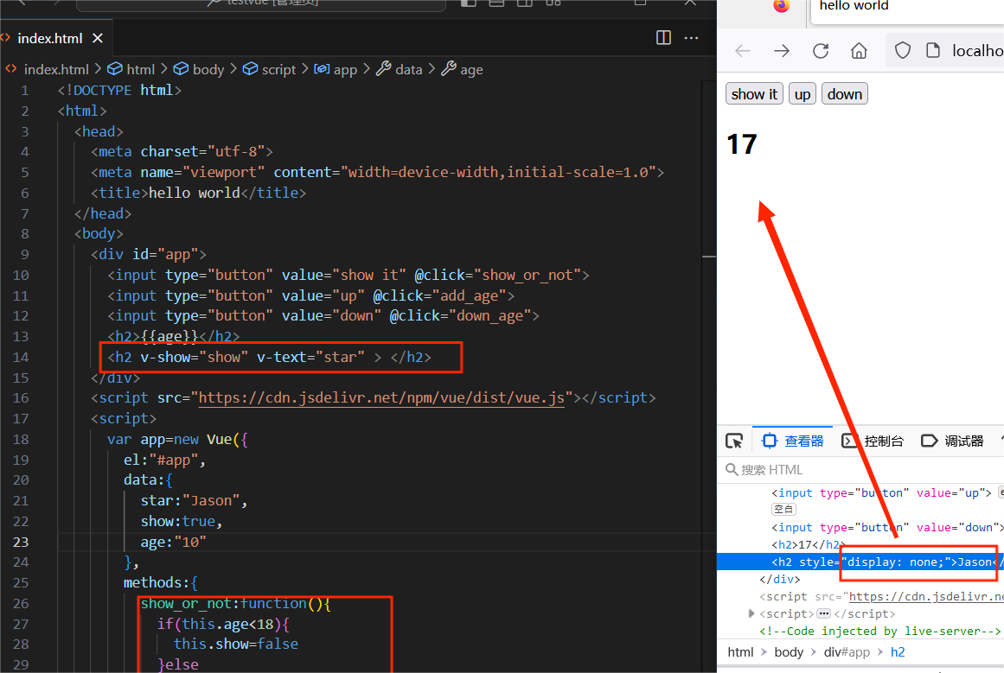Click the el:"#app" code line
The width and height of the screenshot is (1004, 673).
164,460
